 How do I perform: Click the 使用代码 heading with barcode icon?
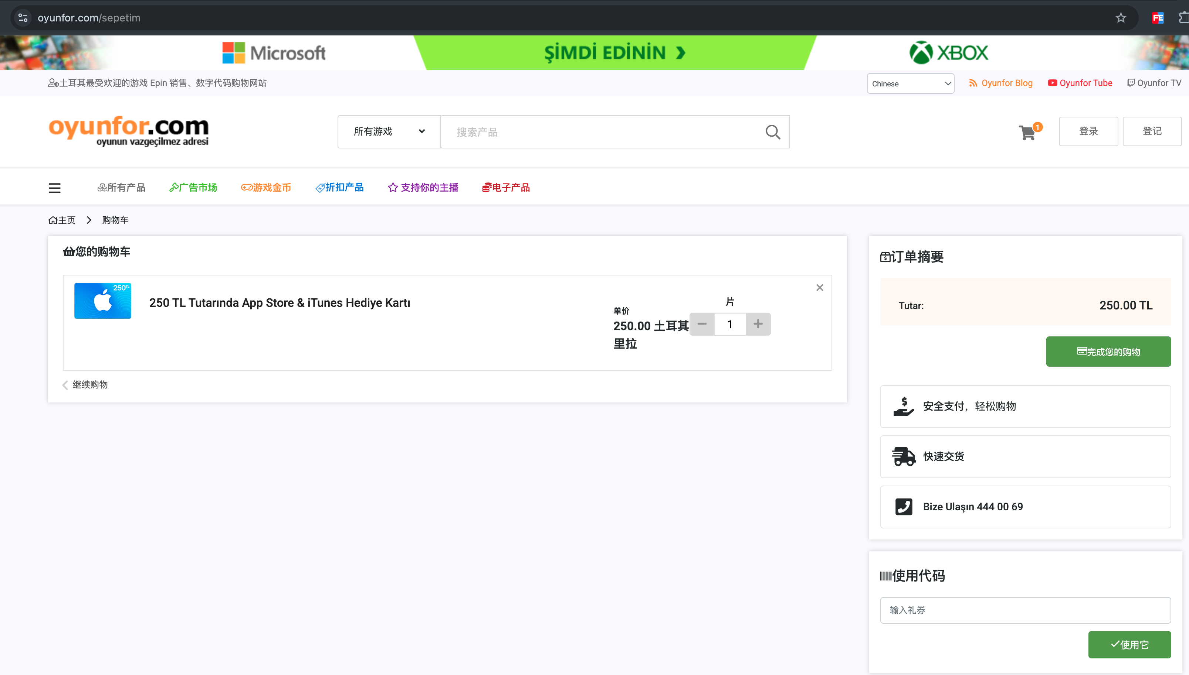click(x=912, y=576)
